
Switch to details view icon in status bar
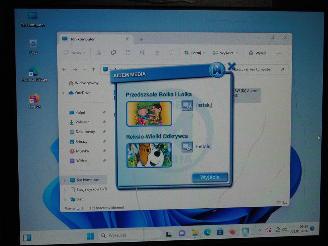(x=279, y=202)
